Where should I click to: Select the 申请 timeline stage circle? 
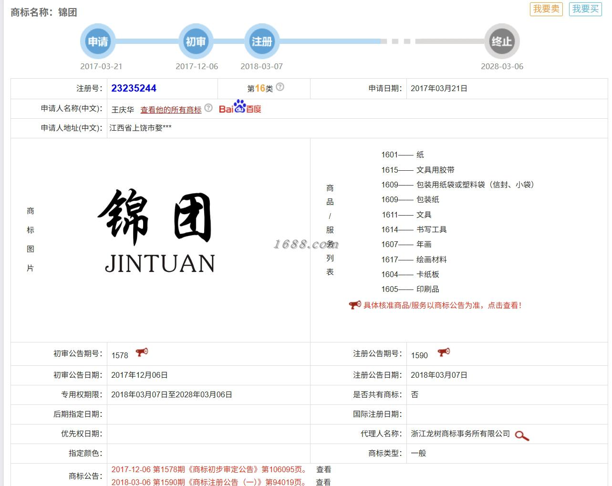98,41
